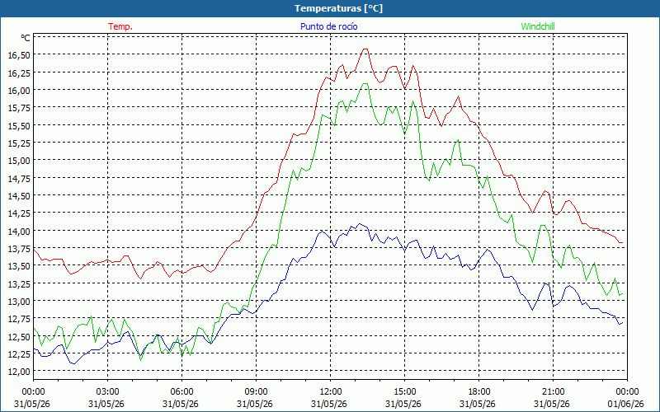Click the 01/06/26 date label
This screenshot has height=412, width=660.
coord(627,404)
